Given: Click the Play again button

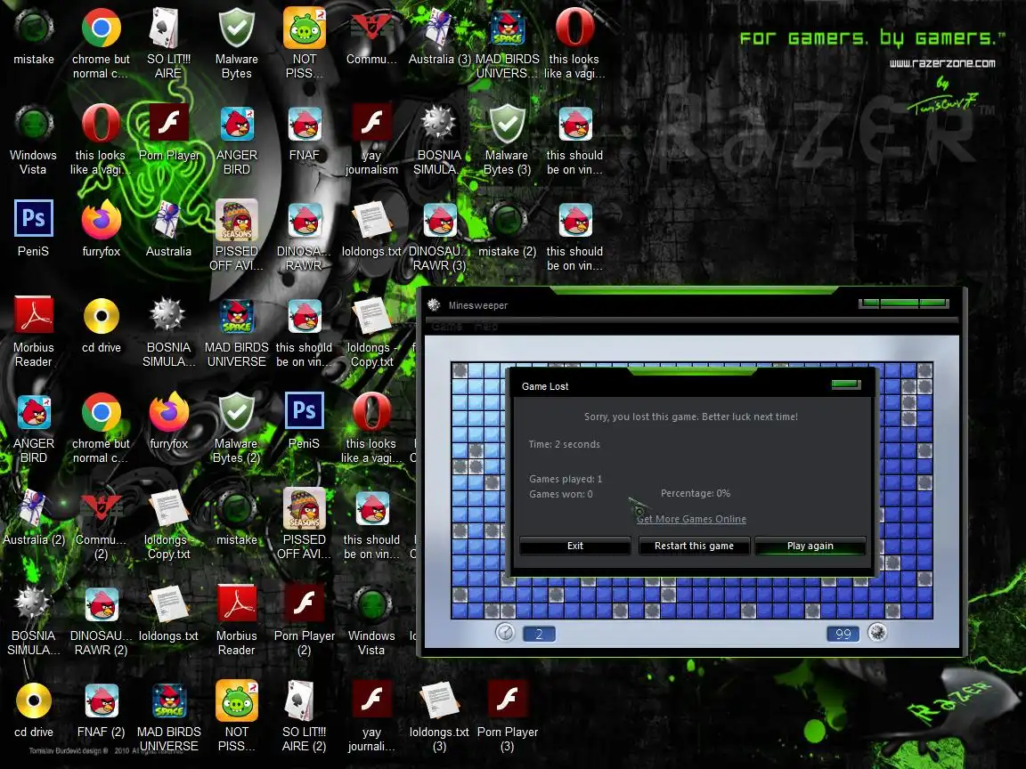Looking at the screenshot, I should click(x=810, y=546).
